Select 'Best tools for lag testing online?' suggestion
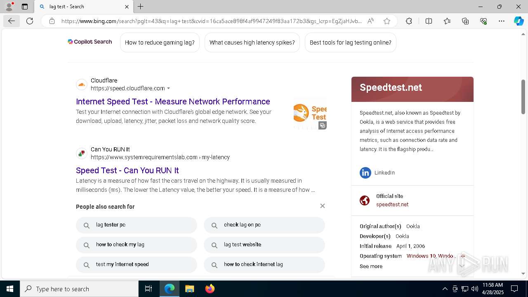This screenshot has width=528, height=297. coord(350,42)
